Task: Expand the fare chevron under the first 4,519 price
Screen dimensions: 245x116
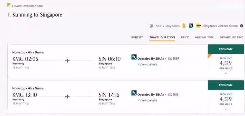Action: pyautogui.click(x=226, y=73)
